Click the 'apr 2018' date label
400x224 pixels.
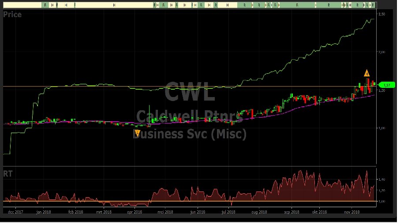click(135, 212)
